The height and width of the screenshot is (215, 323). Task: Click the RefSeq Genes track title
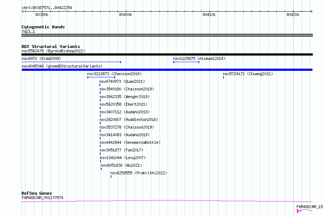(x=37, y=193)
